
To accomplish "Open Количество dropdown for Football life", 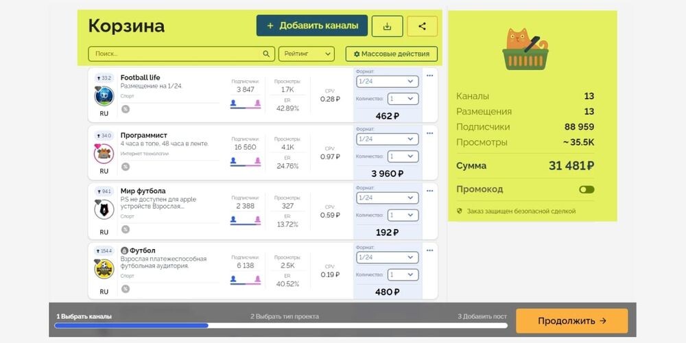I will tap(403, 99).
